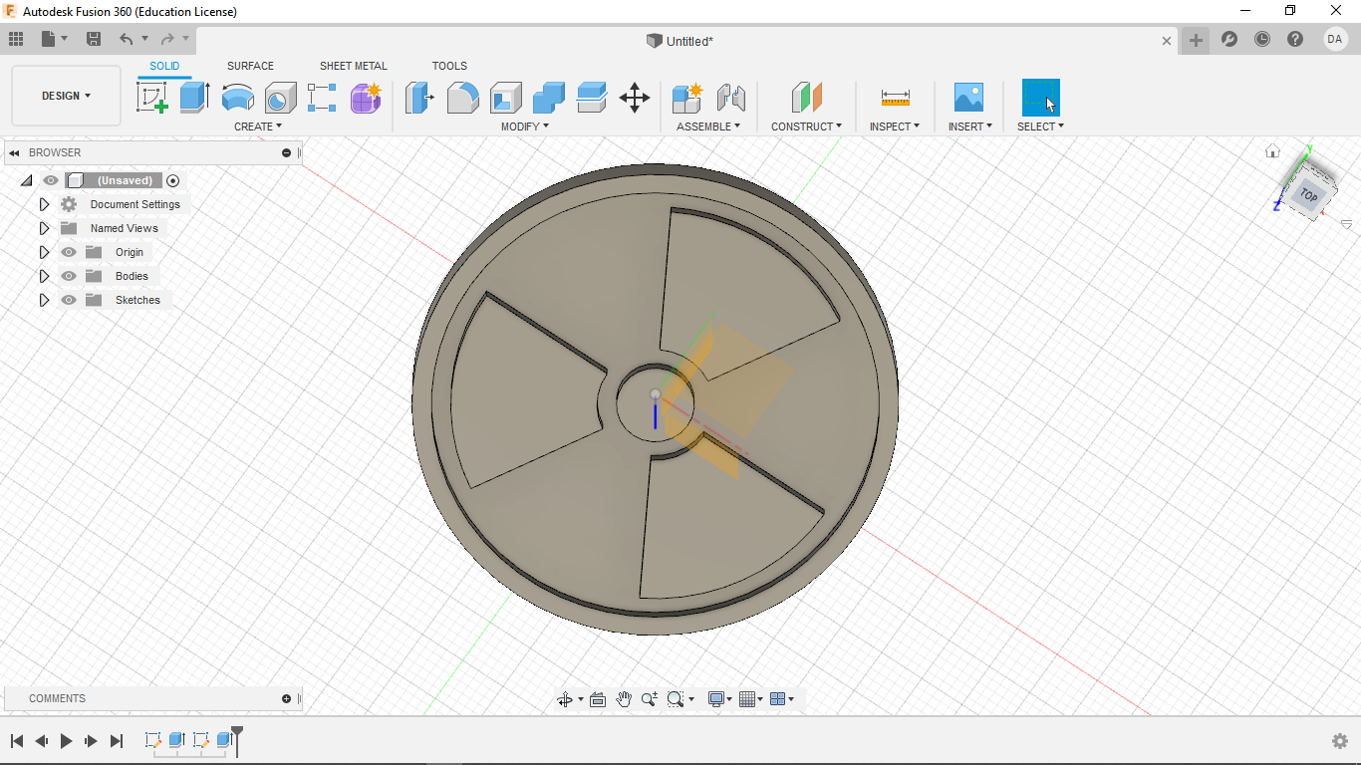Image resolution: width=1361 pixels, height=765 pixels.
Task: Open the CONSTRUCT dropdown menu
Action: click(x=807, y=127)
